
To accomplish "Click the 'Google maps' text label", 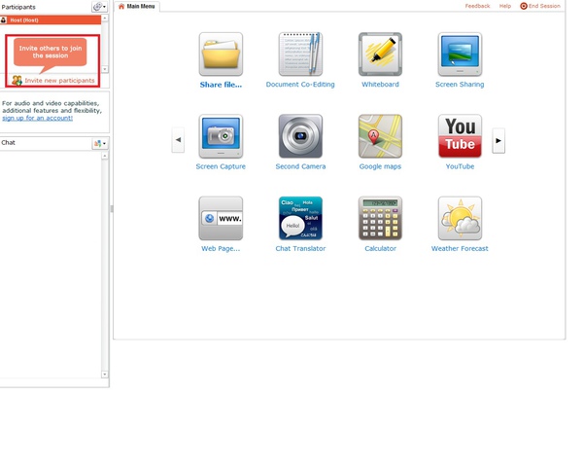I will tap(380, 166).
